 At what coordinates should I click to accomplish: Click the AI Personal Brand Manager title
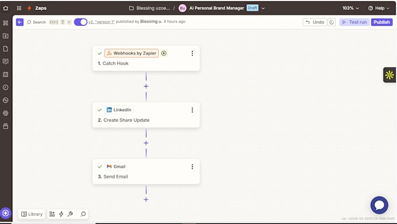[x=217, y=8]
